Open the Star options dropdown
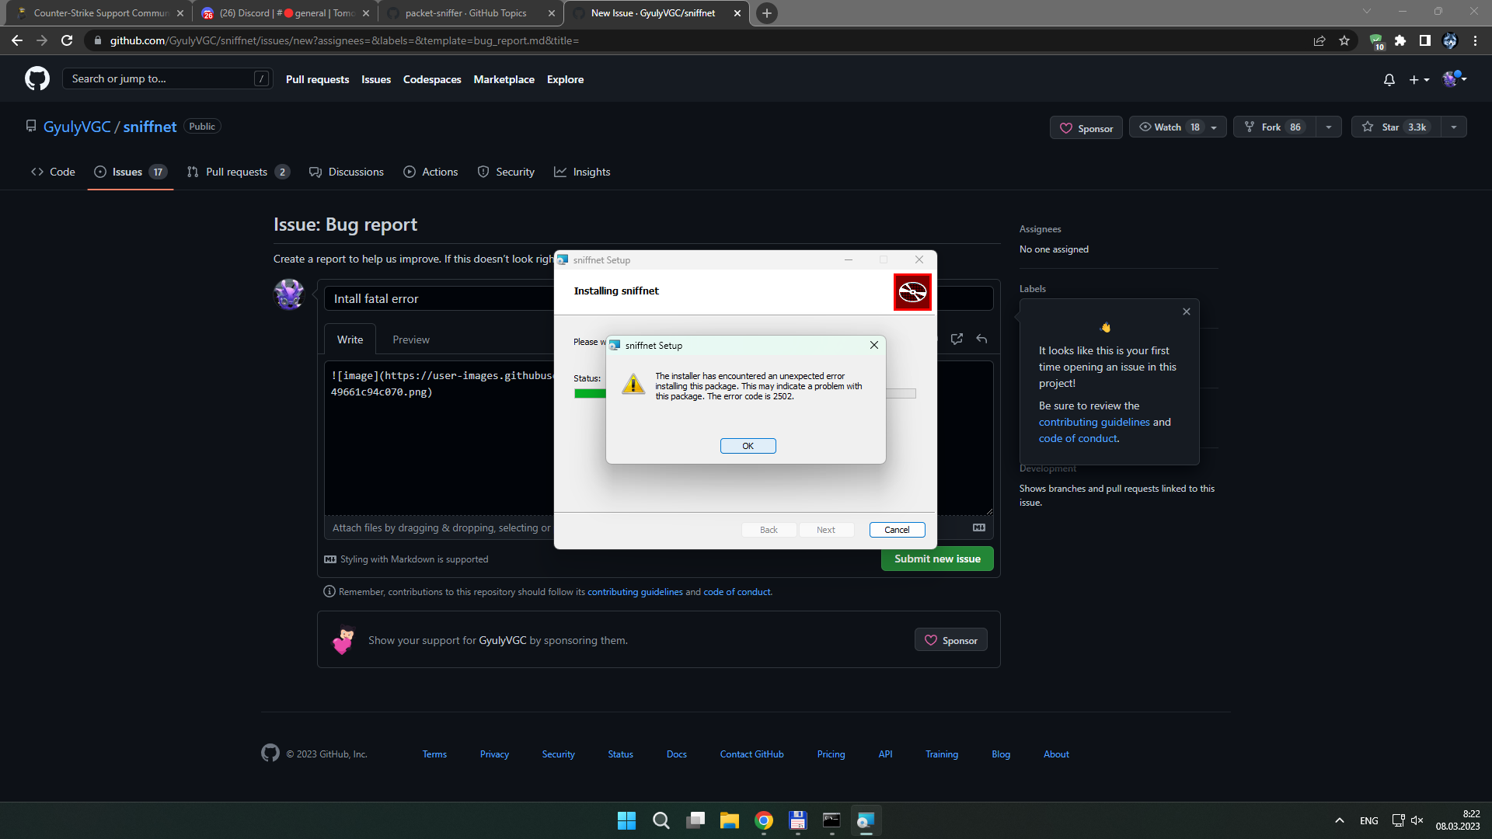 [x=1455, y=127]
